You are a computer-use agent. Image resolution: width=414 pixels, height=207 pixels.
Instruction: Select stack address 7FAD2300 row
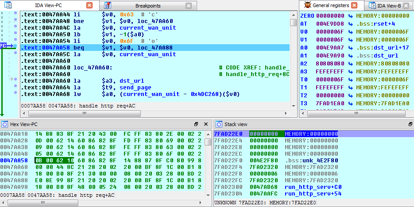(x=313, y=187)
